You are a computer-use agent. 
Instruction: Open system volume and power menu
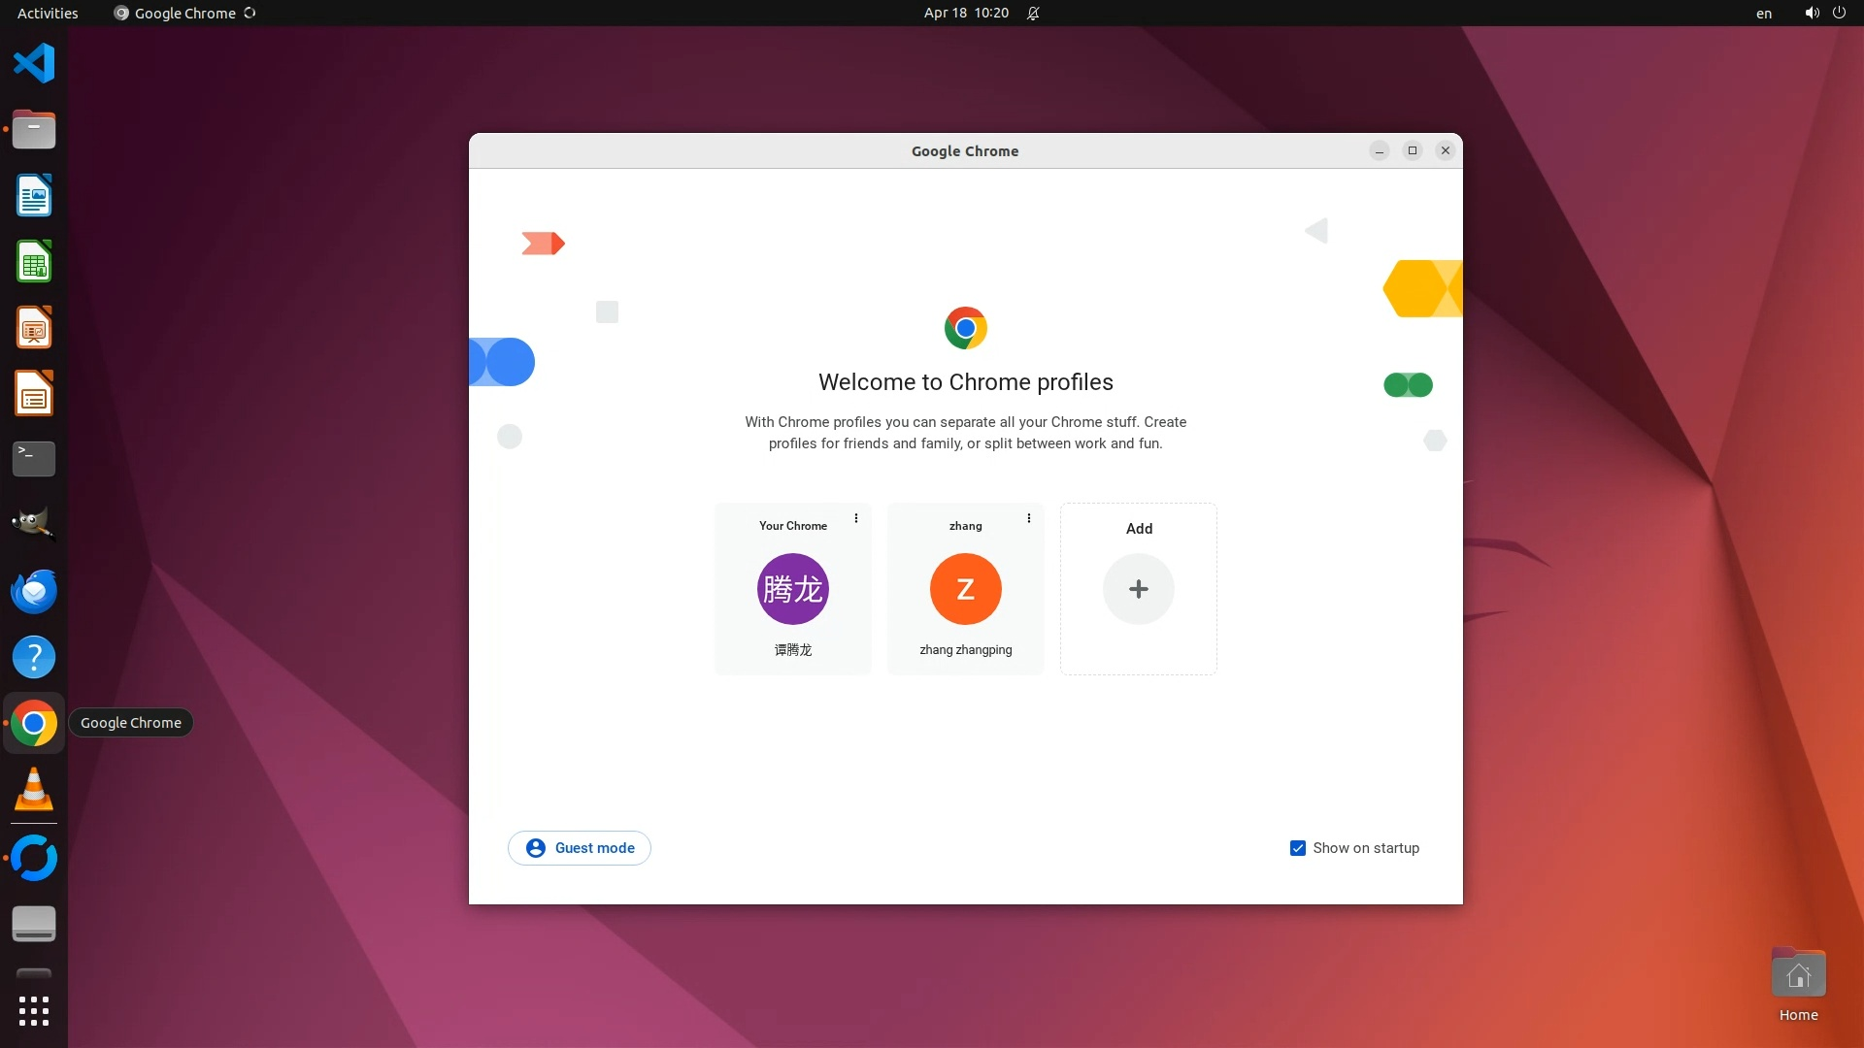(1824, 13)
